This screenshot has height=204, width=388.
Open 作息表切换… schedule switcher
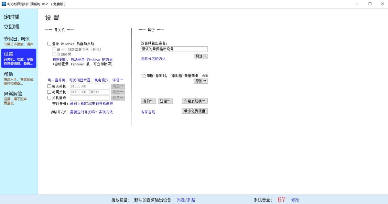194,101
